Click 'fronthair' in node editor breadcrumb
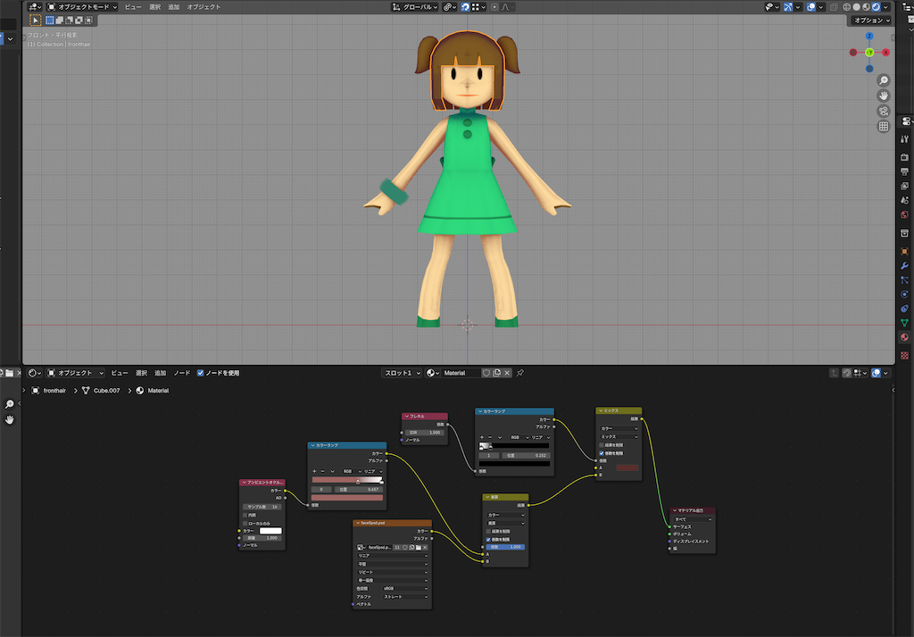The image size is (914, 637). click(x=54, y=391)
